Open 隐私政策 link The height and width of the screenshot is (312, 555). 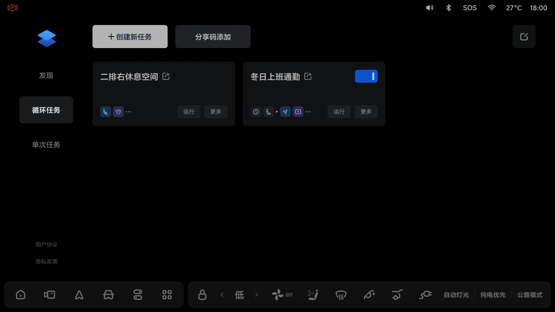46,261
